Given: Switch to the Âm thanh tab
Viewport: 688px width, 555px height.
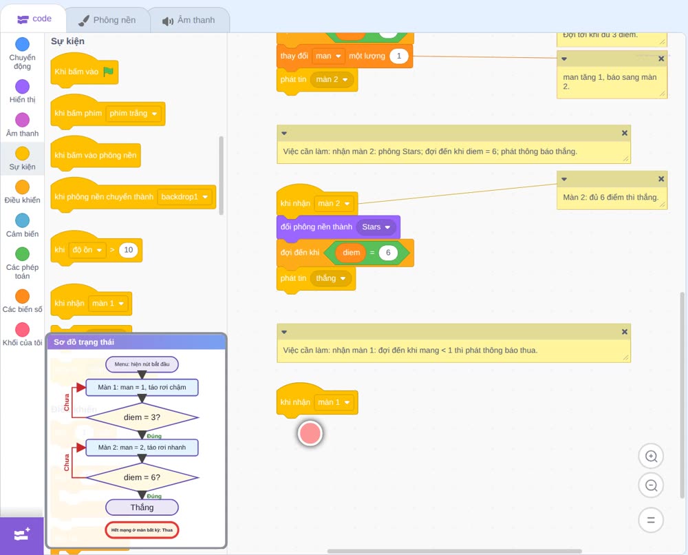Looking at the screenshot, I should pos(189,20).
